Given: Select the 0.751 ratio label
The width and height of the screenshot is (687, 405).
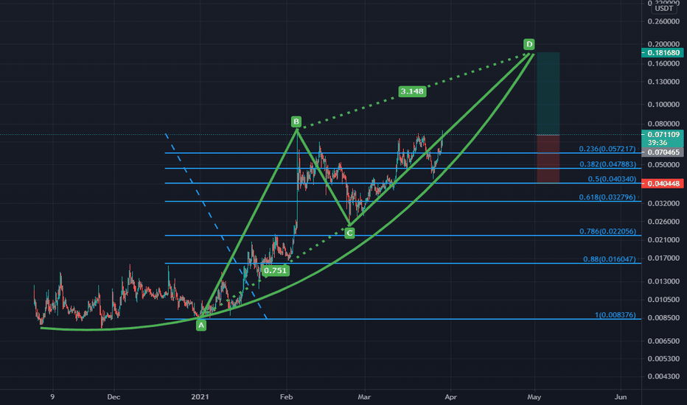Looking at the screenshot, I should pos(275,270).
